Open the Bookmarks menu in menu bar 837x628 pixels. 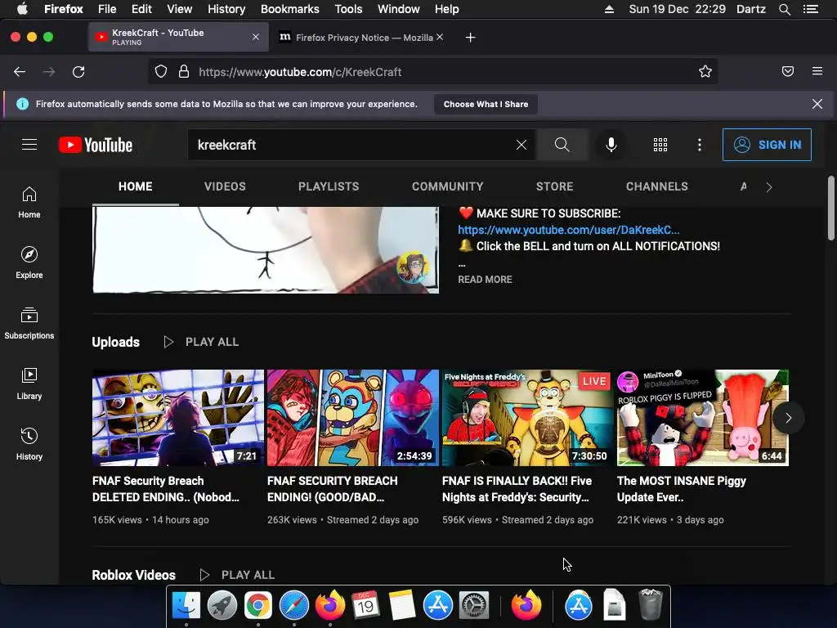(290, 9)
